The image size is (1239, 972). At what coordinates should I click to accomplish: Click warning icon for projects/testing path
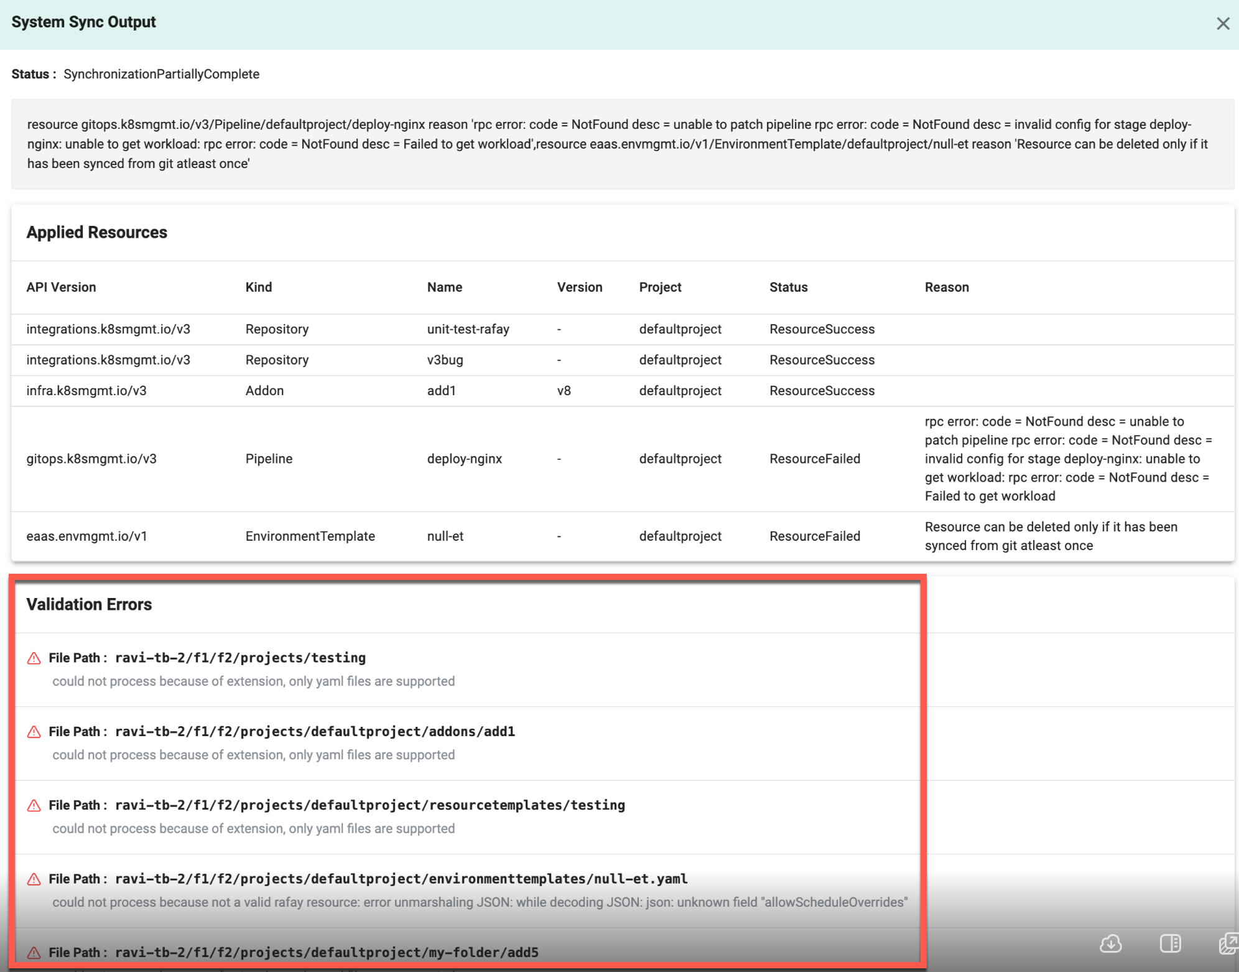[34, 658]
